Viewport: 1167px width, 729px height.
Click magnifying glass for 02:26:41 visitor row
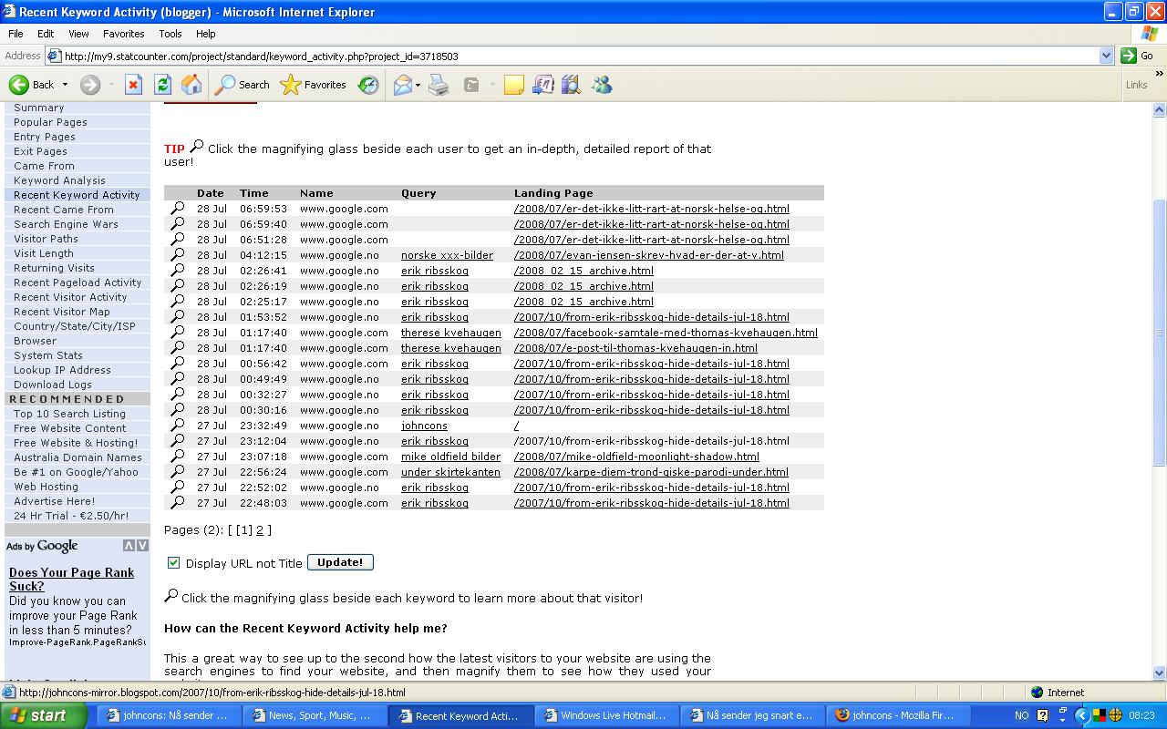pyautogui.click(x=177, y=270)
